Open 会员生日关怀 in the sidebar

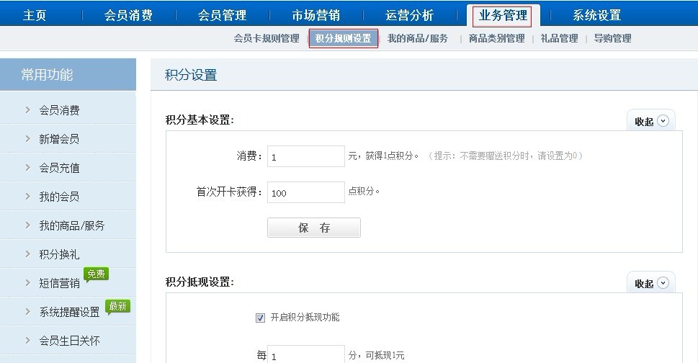click(x=69, y=341)
